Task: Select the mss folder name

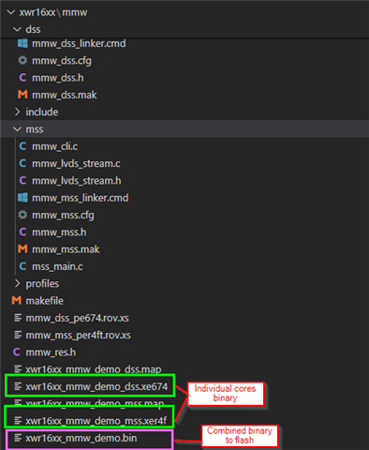Action: click(x=35, y=129)
